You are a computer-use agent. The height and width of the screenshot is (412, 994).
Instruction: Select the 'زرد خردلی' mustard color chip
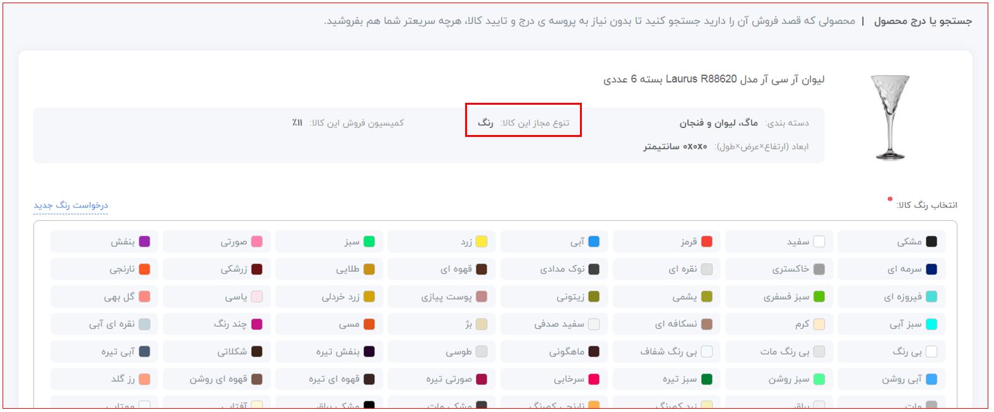(329, 297)
